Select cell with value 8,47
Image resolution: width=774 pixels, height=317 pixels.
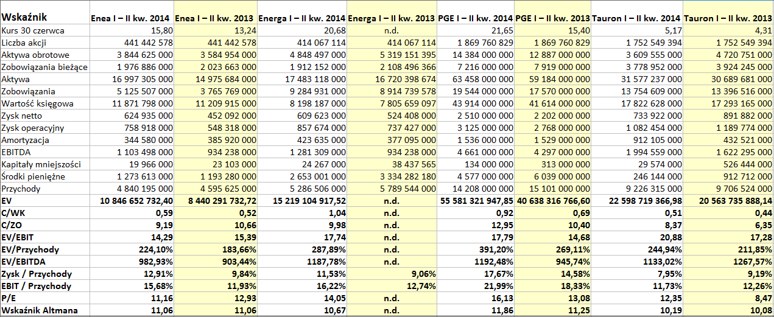[728, 298]
